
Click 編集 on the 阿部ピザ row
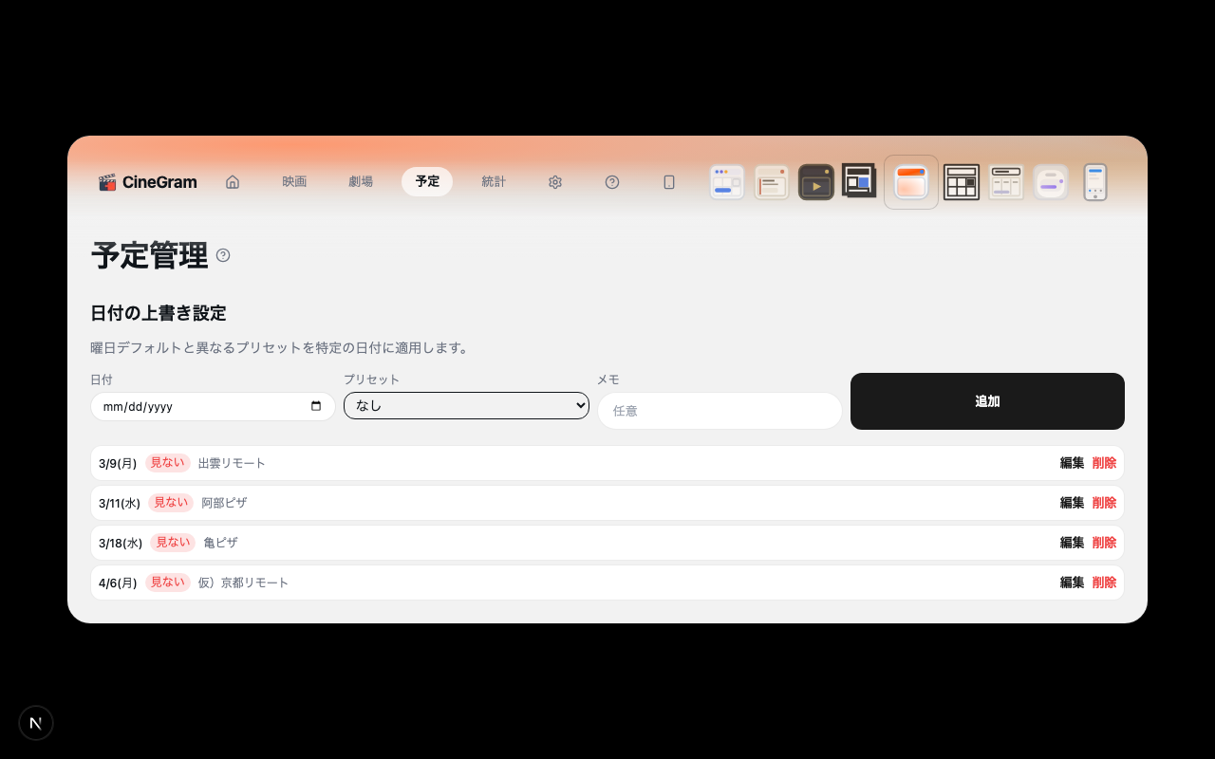(1072, 502)
